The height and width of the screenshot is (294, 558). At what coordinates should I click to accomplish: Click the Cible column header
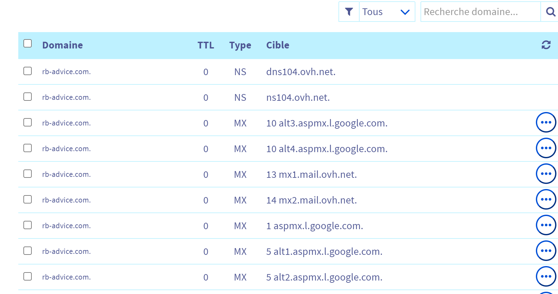click(278, 45)
